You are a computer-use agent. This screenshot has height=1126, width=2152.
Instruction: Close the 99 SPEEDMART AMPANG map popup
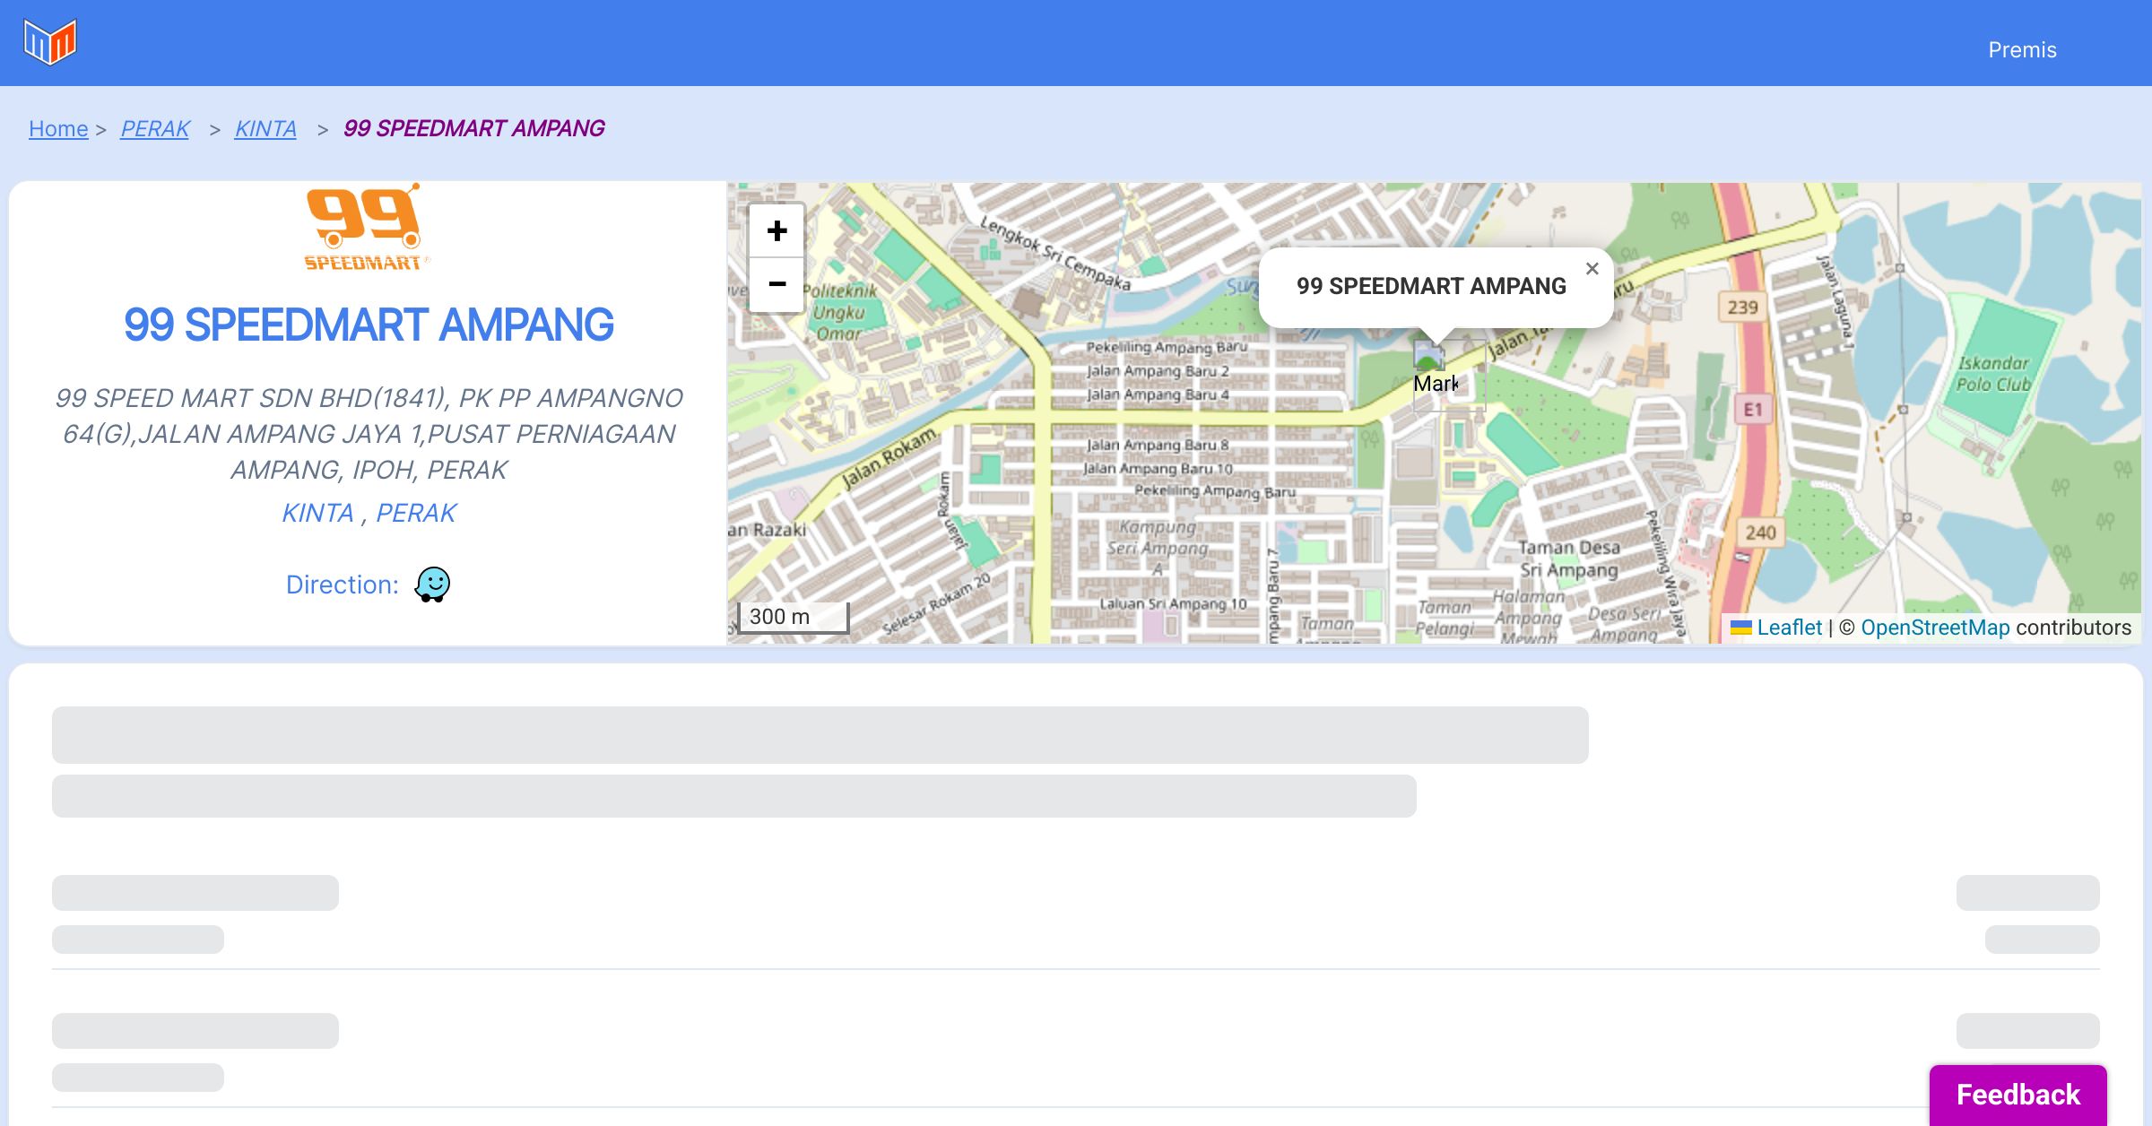[x=1592, y=269]
